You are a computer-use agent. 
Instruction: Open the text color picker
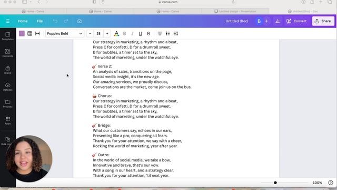[116, 33]
